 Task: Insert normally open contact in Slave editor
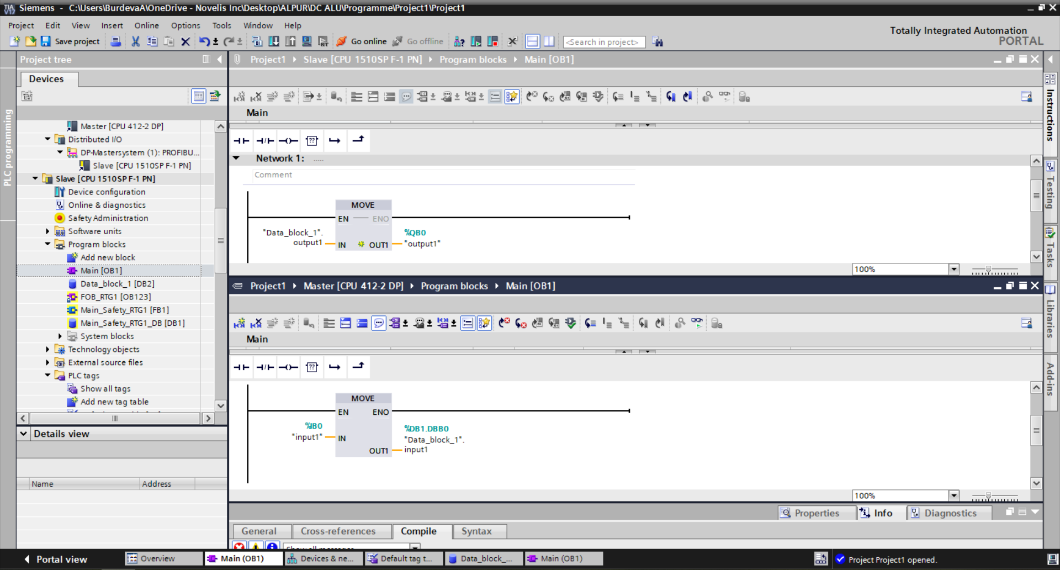[241, 141]
